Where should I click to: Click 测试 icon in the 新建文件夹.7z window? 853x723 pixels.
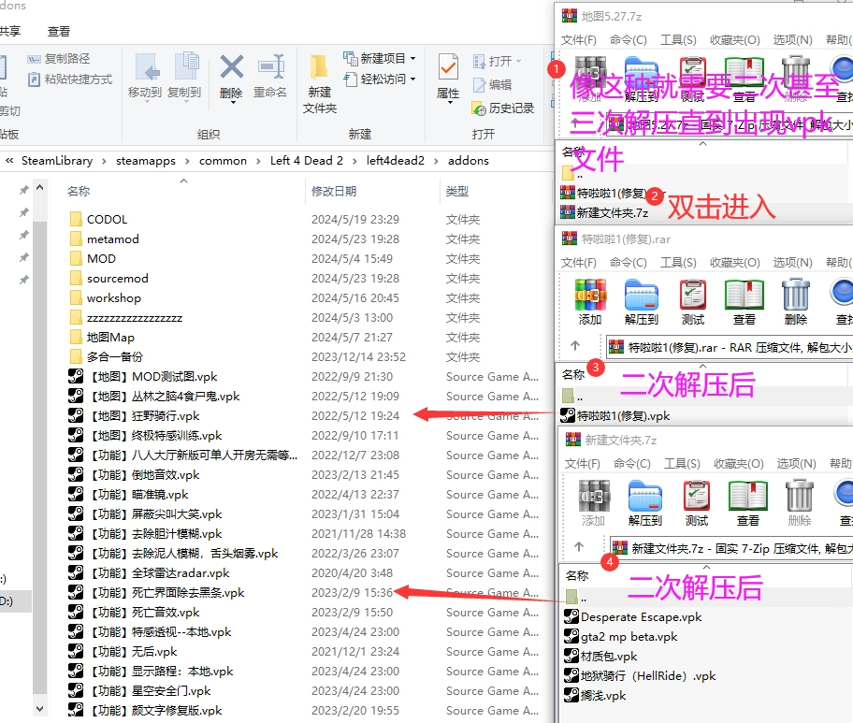(693, 503)
